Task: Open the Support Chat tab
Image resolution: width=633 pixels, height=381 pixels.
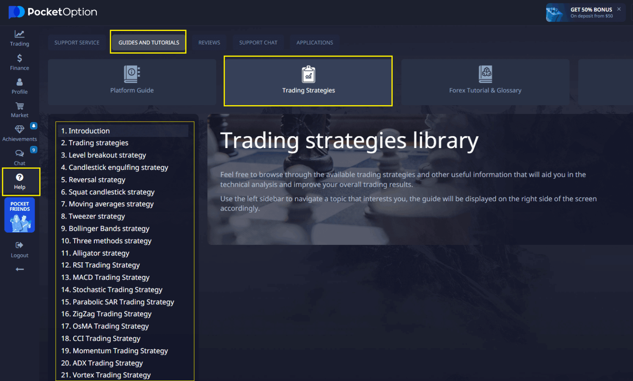Action: [258, 42]
